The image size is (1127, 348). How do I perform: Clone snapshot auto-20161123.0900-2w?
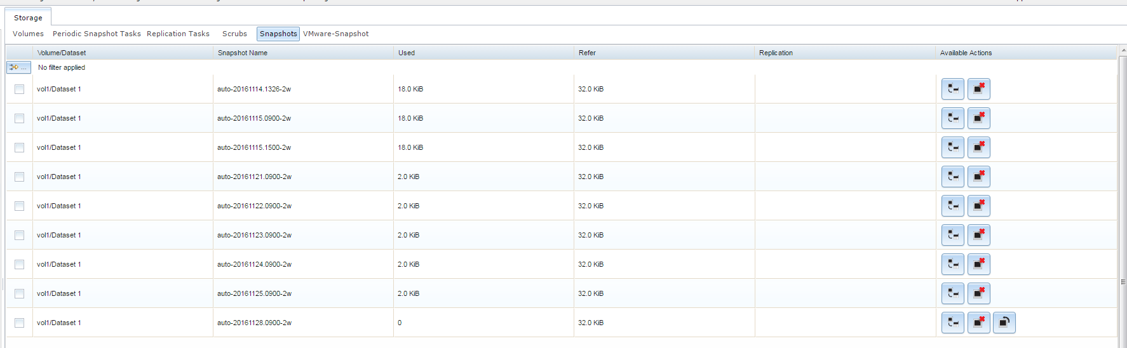pos(952,235)
